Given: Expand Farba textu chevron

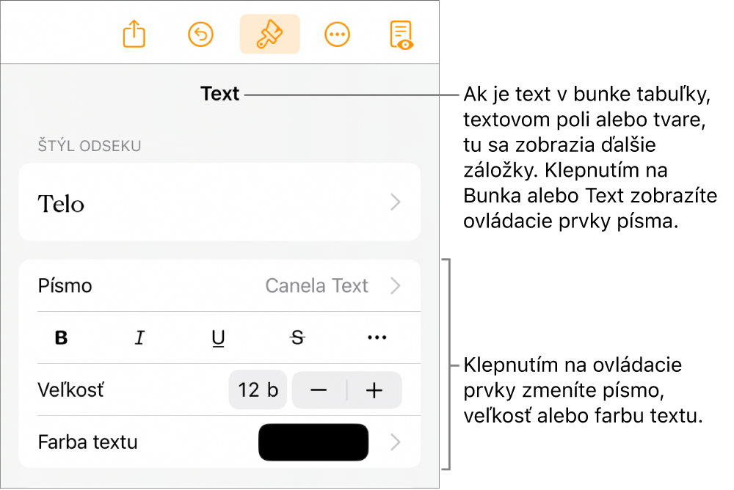Looking at the screenshot, I should (396, 442).
